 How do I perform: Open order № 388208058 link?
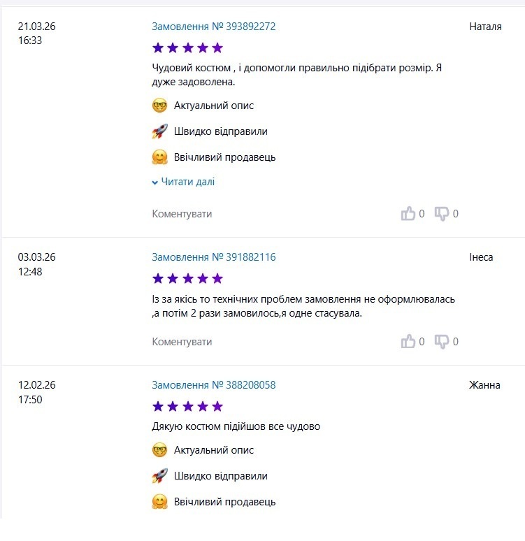(214, 385)
